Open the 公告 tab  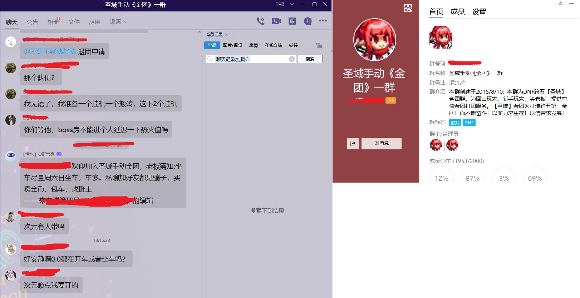pos(33,22)
